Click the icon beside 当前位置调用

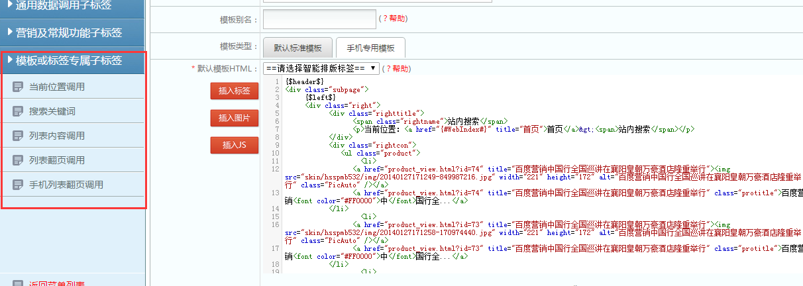coord(18,87)
